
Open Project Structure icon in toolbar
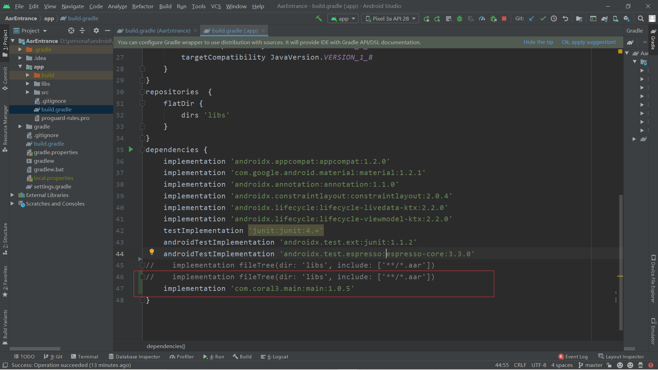click(x=579, y=19)
